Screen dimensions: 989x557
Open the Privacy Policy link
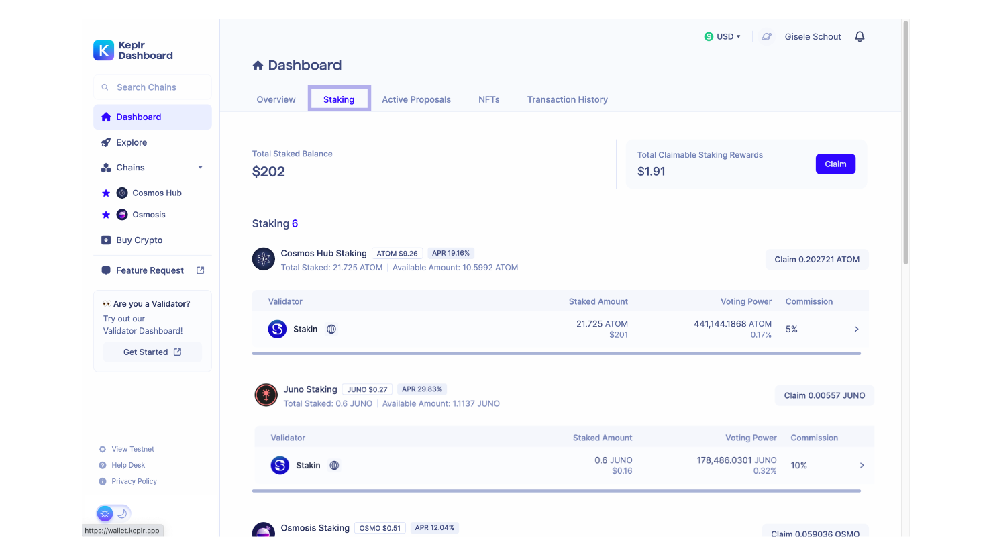[127, 481]
